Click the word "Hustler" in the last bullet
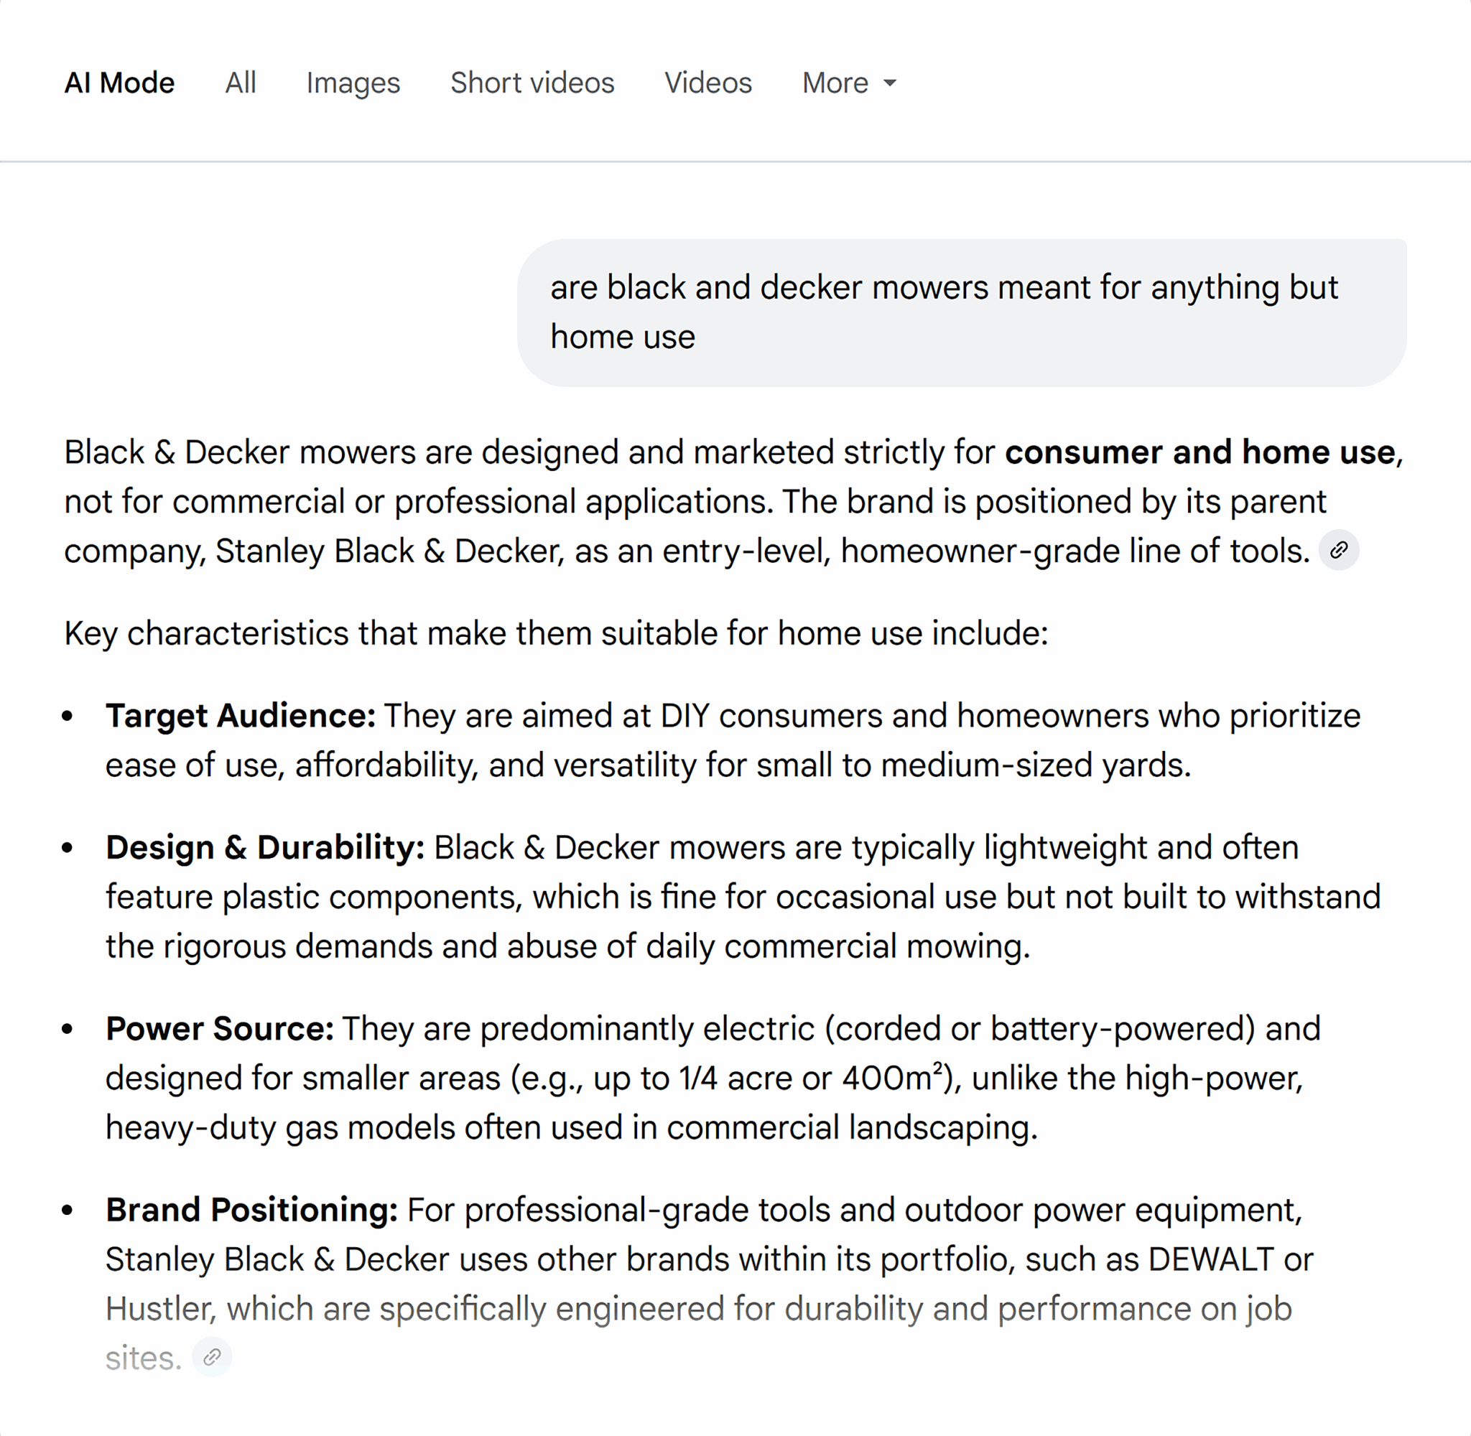The height and width of the screenshot is (1436, 1471). [x=160, y=1308]
